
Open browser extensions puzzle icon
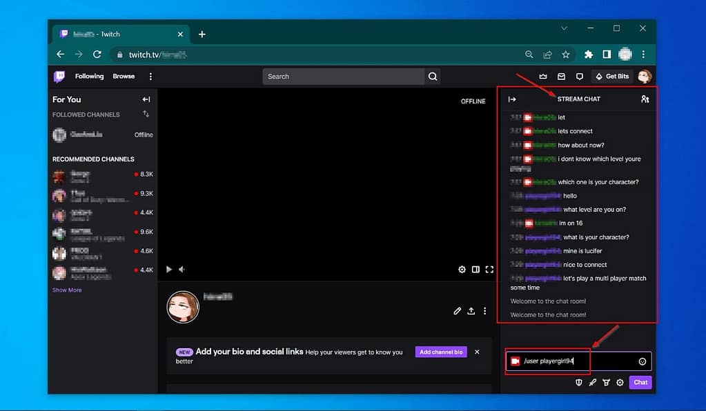[x=589, y=54]
